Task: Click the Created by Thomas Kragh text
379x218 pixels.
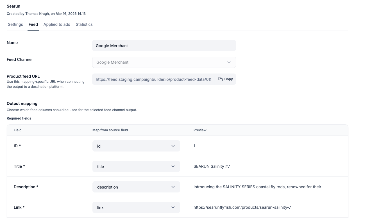Action: tap(46, 13)
